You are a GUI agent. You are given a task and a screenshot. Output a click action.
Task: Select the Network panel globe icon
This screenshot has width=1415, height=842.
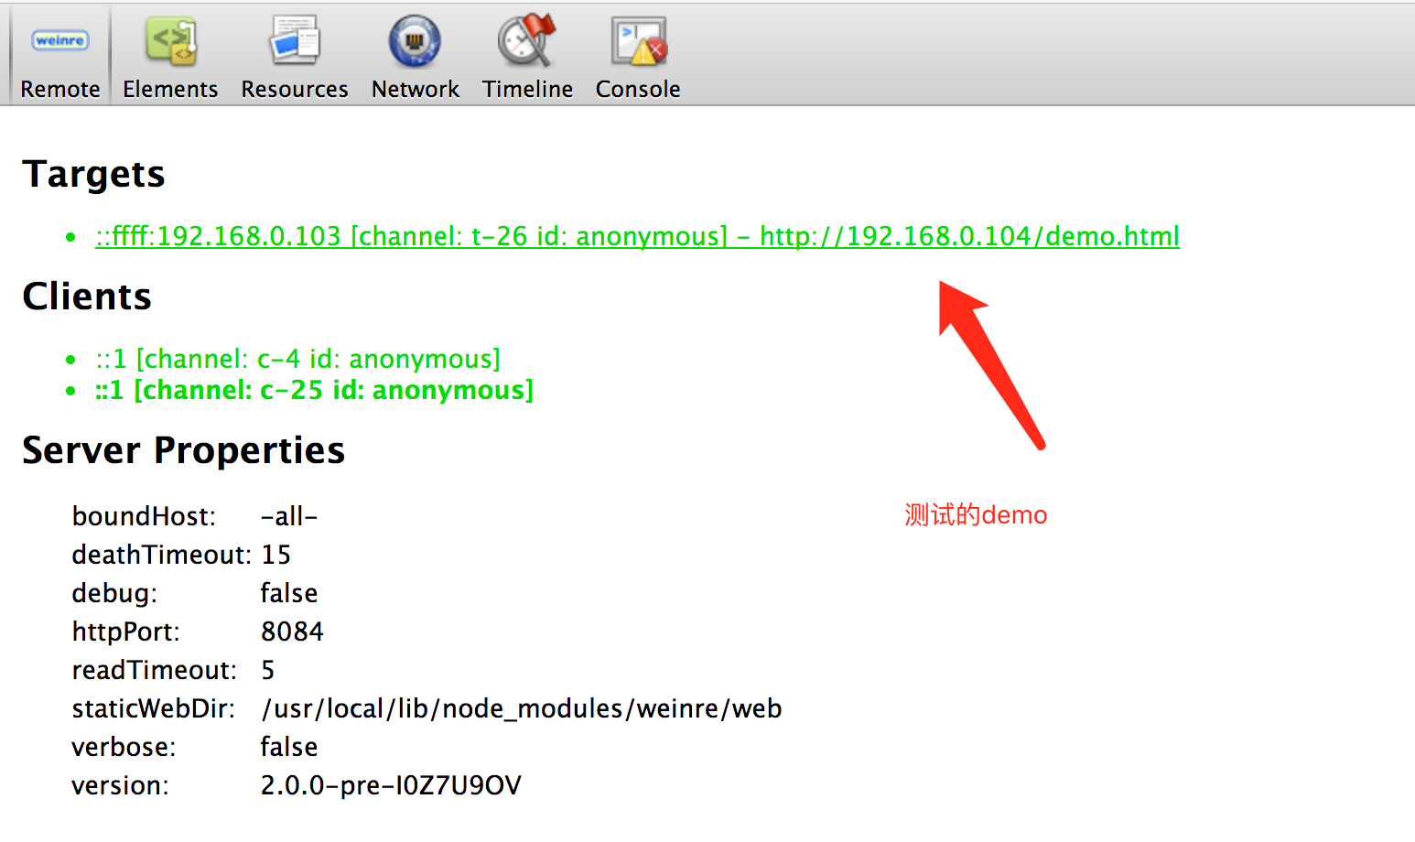415,42
